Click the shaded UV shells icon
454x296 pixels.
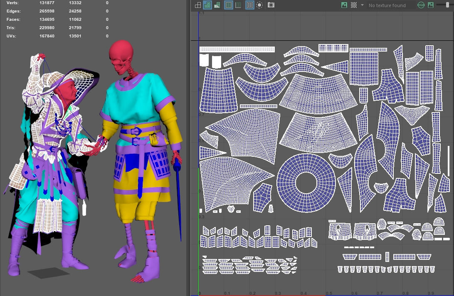tap(207, 5)
